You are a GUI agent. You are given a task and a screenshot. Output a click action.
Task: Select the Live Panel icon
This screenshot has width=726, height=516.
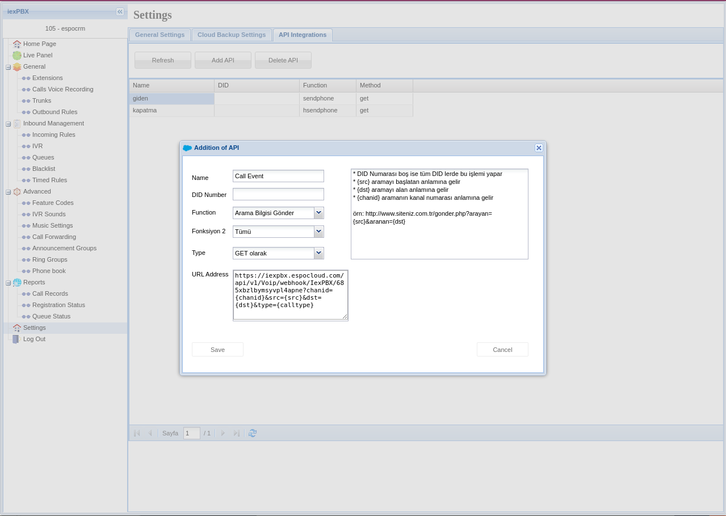point(17,55)
